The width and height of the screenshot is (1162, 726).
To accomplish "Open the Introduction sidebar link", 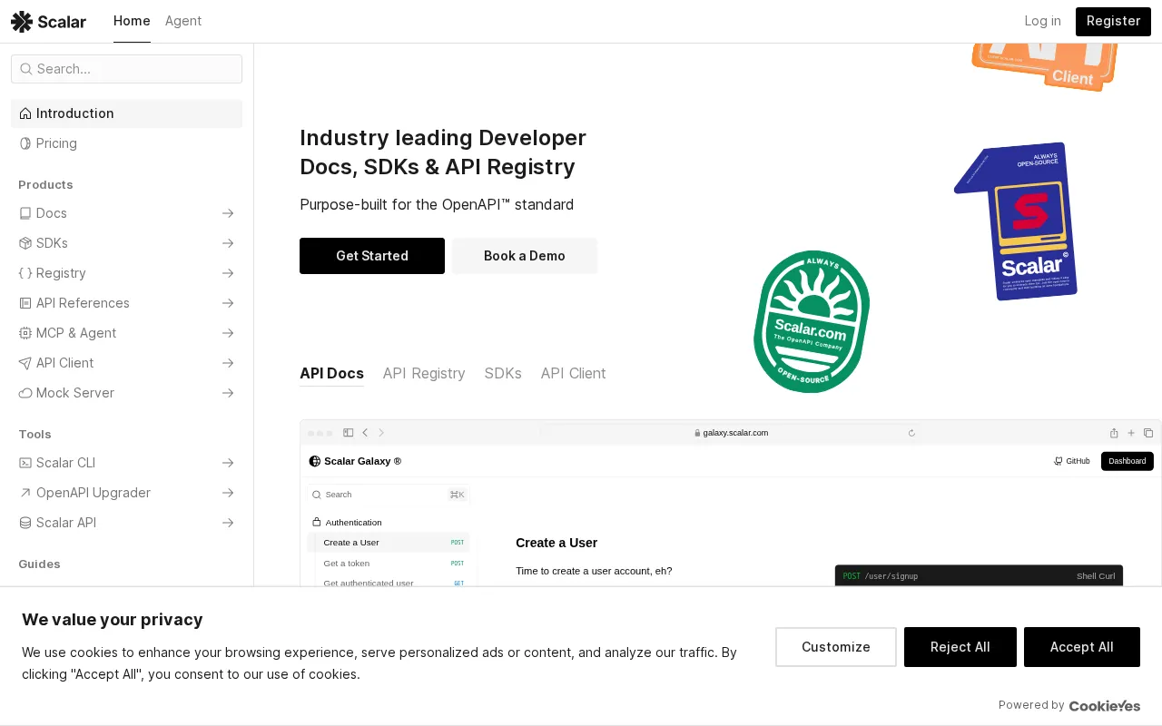I will [x=126, y=113].
